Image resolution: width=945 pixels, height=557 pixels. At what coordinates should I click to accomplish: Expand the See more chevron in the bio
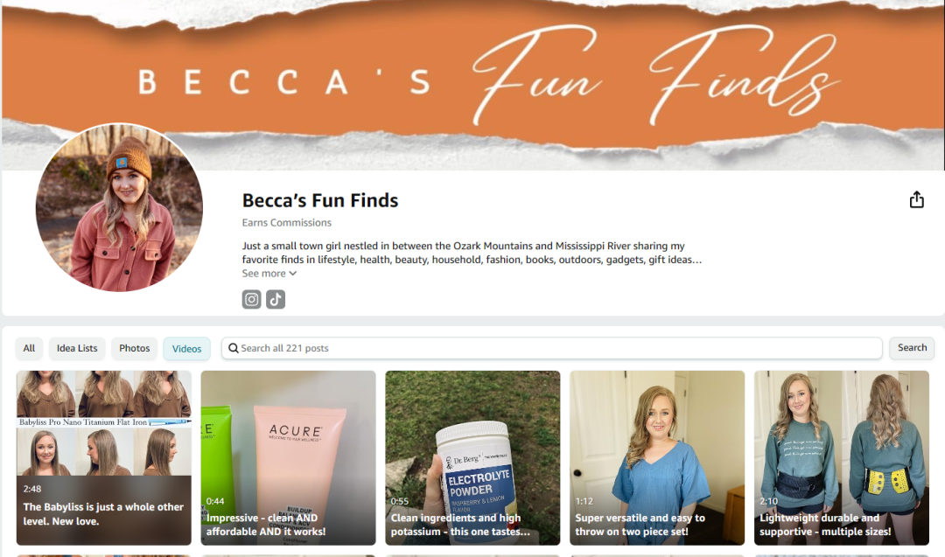(x=293, y=274)
